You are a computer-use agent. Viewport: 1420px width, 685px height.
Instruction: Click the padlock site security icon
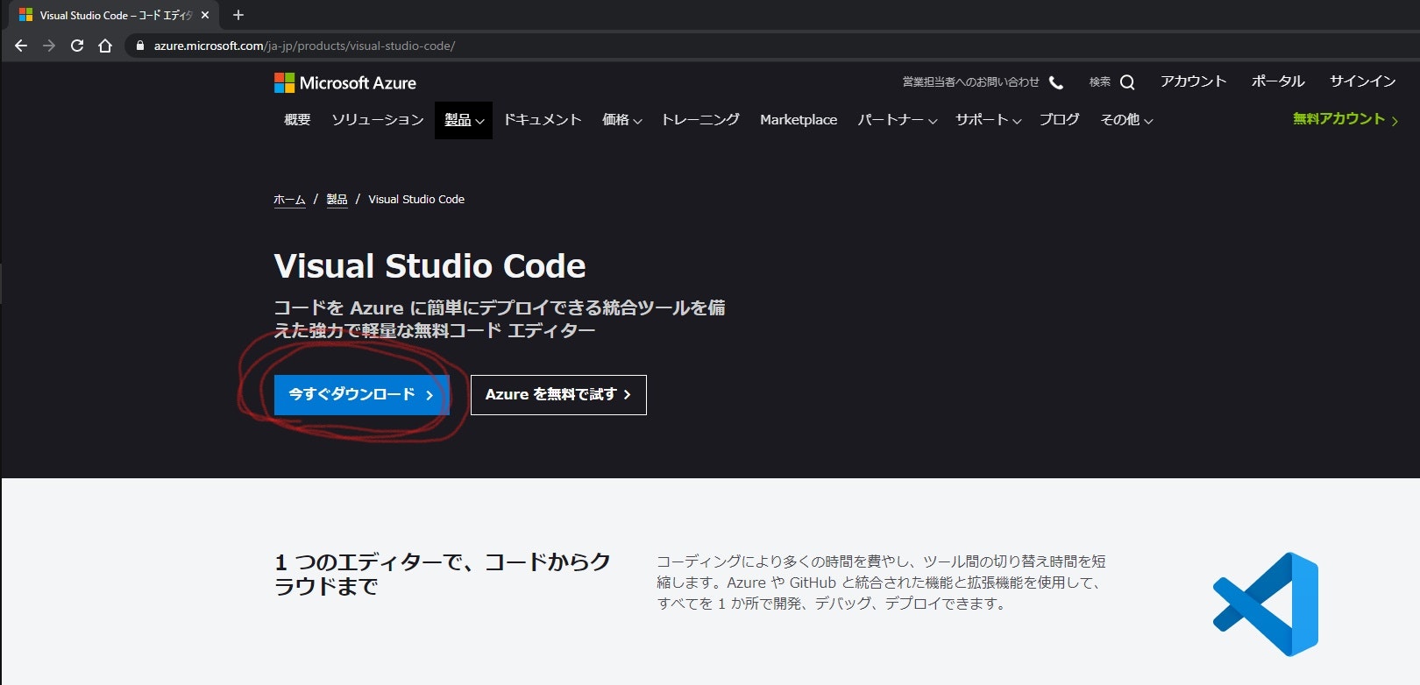point(139,46)
